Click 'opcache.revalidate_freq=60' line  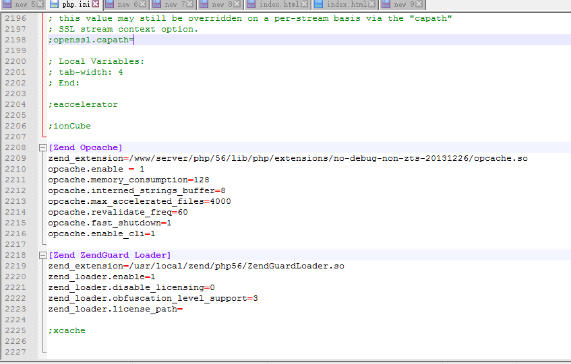pyautogui.click(x=118, y=212)
